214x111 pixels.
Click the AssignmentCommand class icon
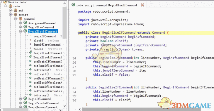(x=25, y=22)
